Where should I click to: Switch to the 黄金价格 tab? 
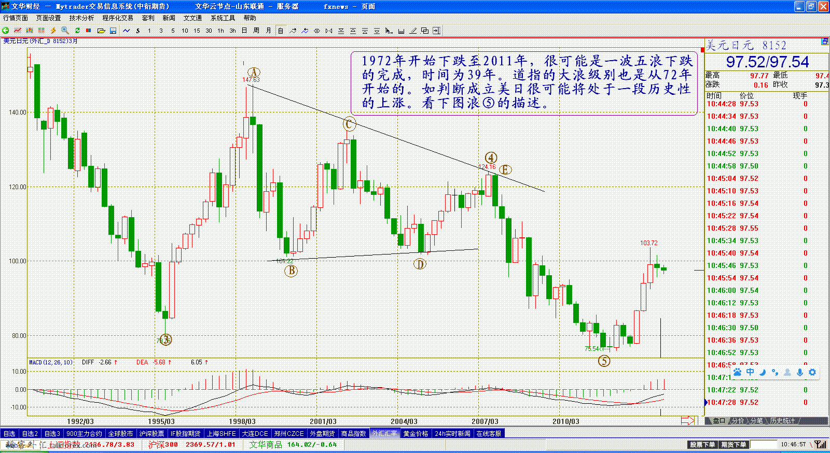click(416, 433)
